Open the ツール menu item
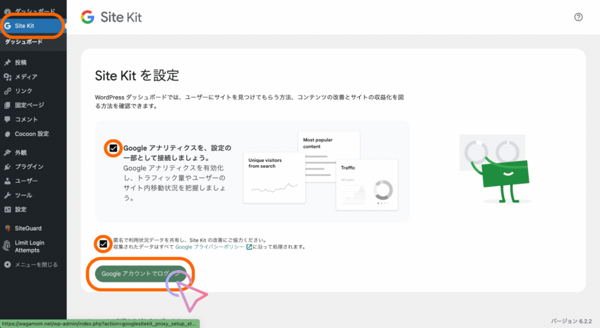 click(x=23, y=195)
